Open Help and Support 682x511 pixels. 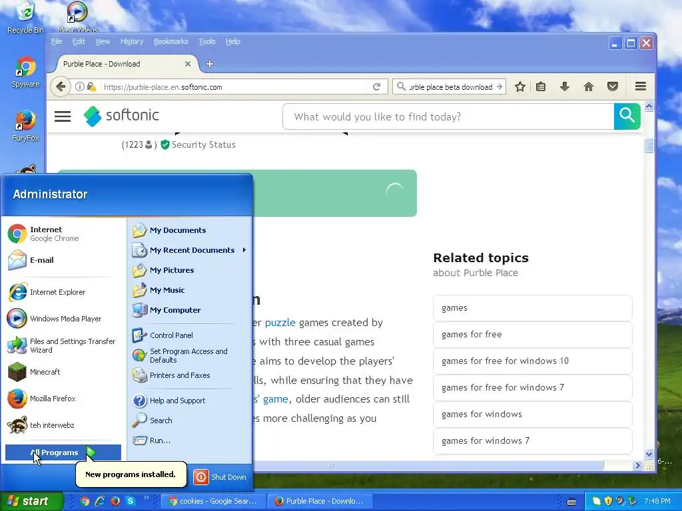pos(190,400)
